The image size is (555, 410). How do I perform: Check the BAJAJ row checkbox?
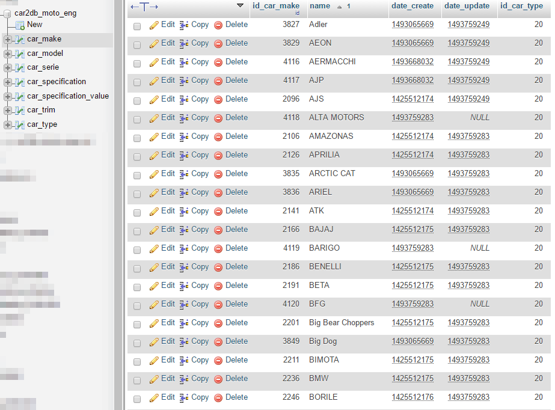137,231
